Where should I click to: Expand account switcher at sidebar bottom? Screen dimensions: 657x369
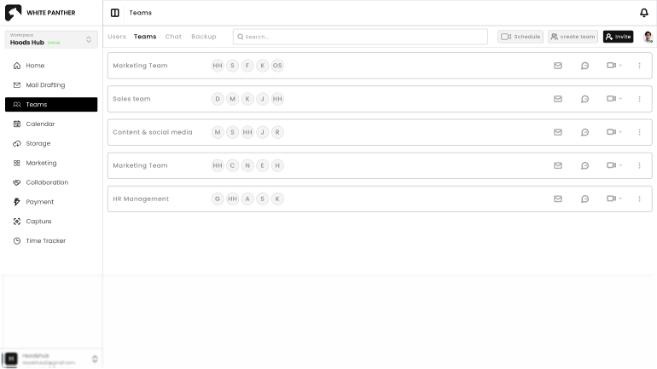pyautogui.click(x=95, y=359)
